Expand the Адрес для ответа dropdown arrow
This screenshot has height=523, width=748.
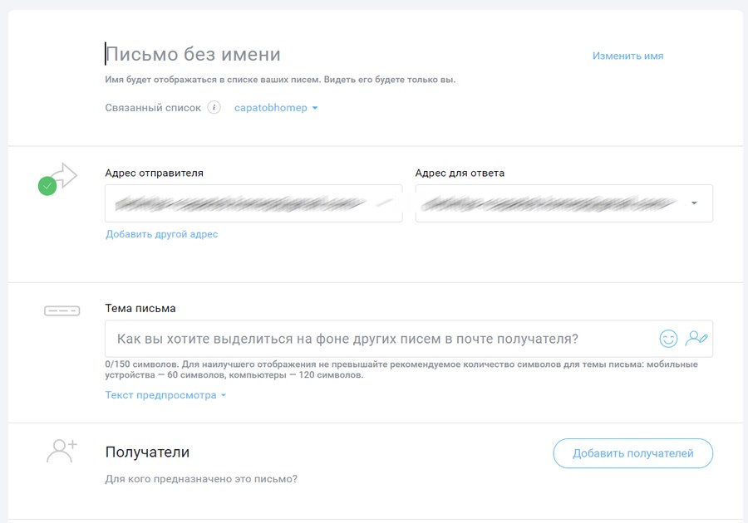694,203
